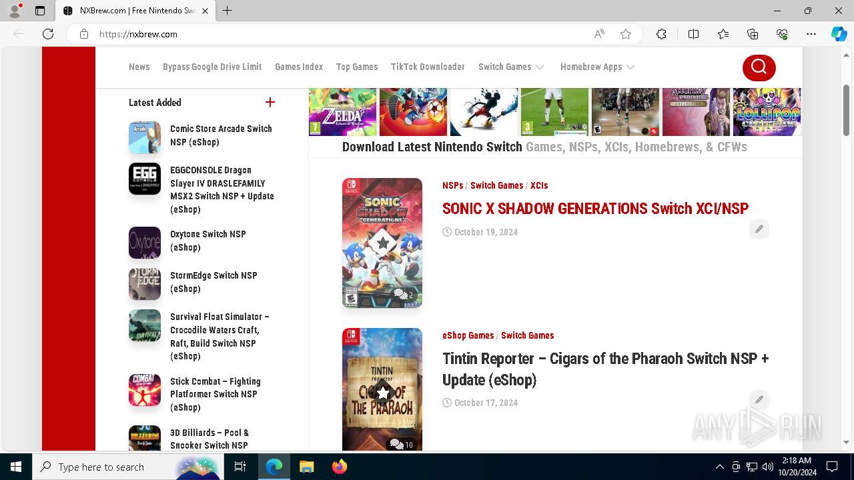Click the plus icon beside Latest Added
This screenshot has height=480, width=854.
pyautogui.click(x=270, y=102)
